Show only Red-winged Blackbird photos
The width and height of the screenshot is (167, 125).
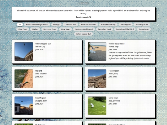click(x=125, y=29)
